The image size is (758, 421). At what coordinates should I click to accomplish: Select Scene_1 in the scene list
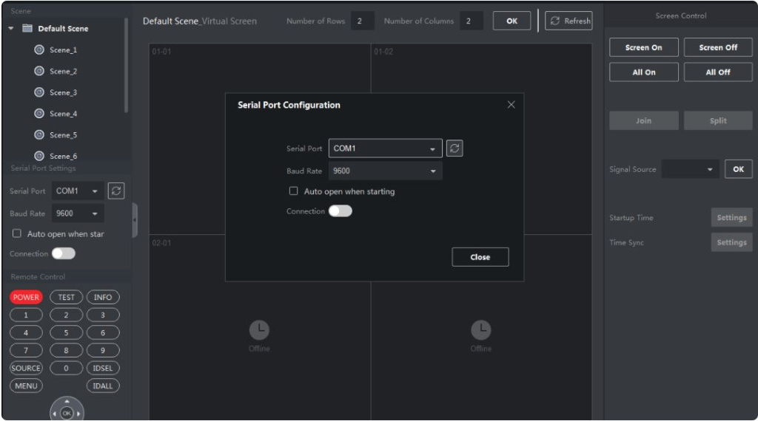click(x=63, y=50)
